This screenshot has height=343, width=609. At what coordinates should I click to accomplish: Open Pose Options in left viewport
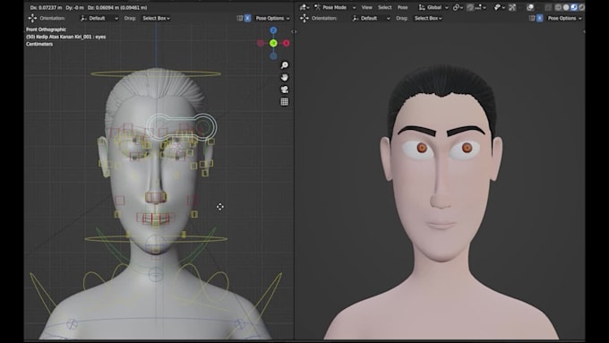tap(272, 18)
